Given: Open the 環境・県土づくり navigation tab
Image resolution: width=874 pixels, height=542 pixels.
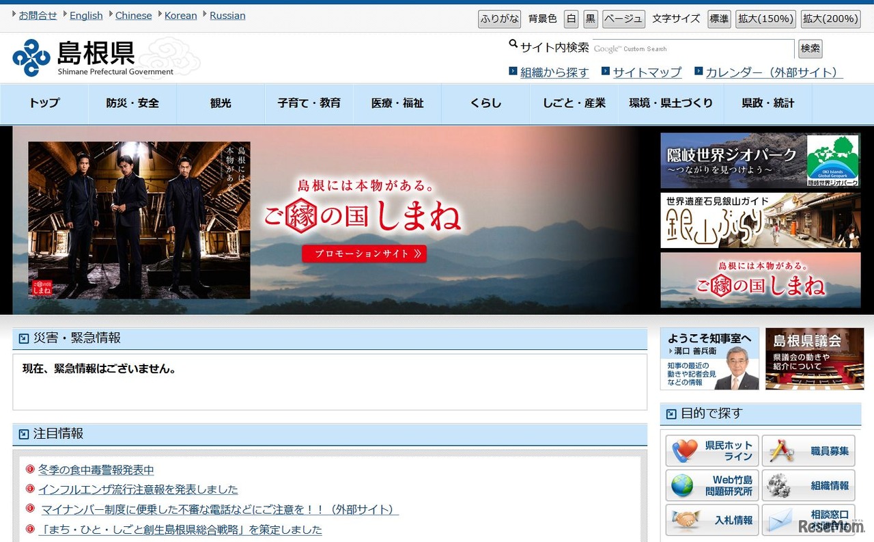Looking at the screenshot, I should point(671,103).
